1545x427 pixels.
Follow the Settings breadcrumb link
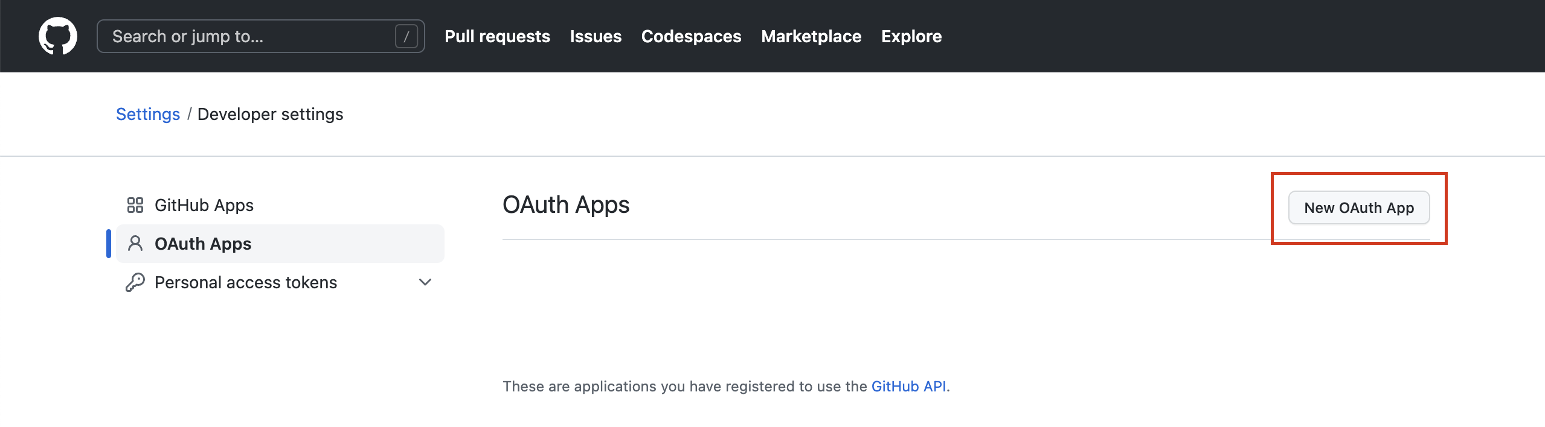click(148, 114)
